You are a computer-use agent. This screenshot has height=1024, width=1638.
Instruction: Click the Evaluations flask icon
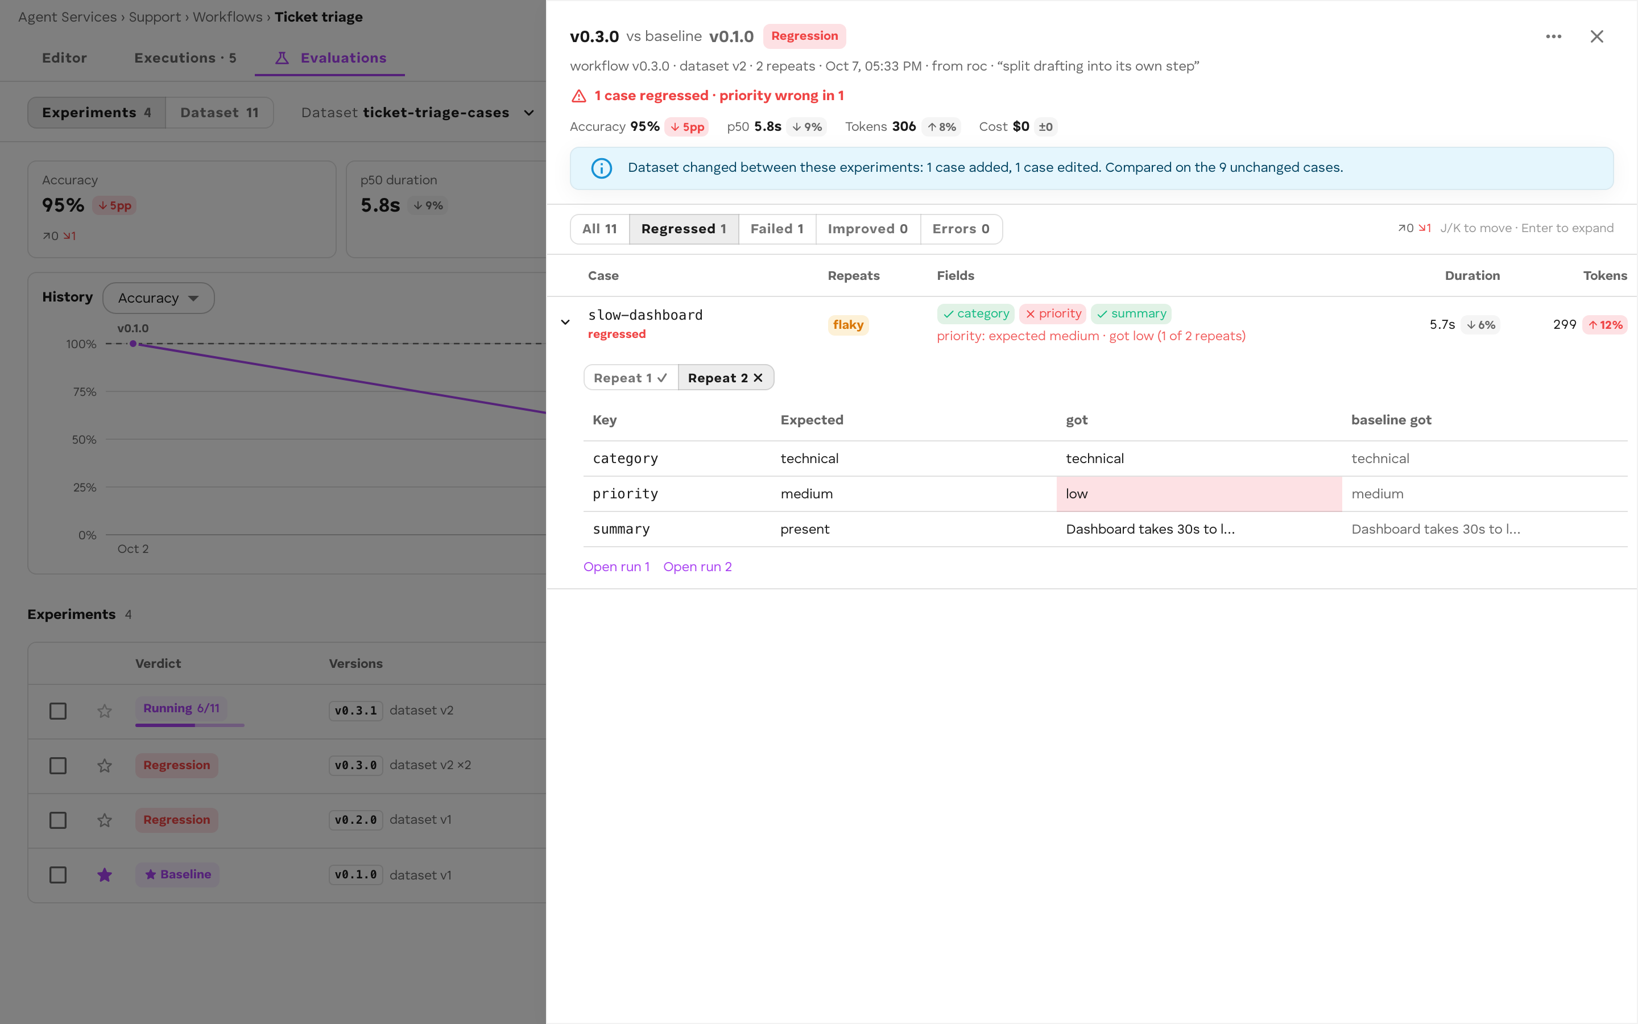click(x=282, y=58)
